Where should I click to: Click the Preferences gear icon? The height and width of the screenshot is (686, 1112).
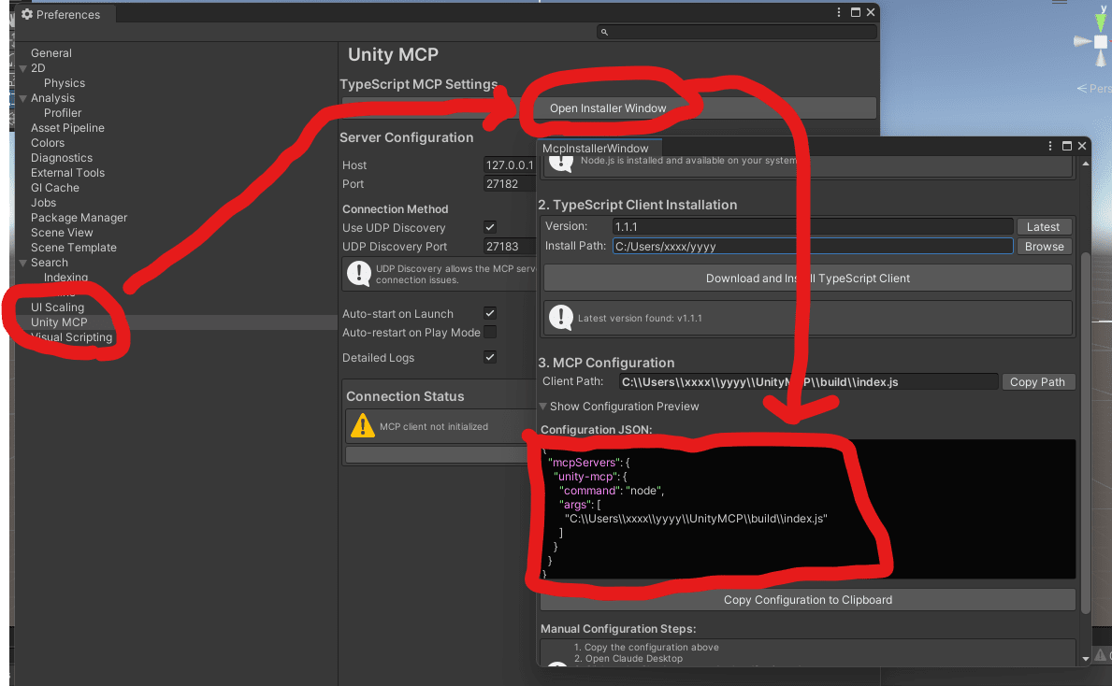coord(27,14)
